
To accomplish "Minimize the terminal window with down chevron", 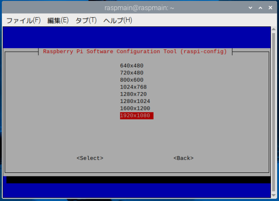I will point(250,8).
